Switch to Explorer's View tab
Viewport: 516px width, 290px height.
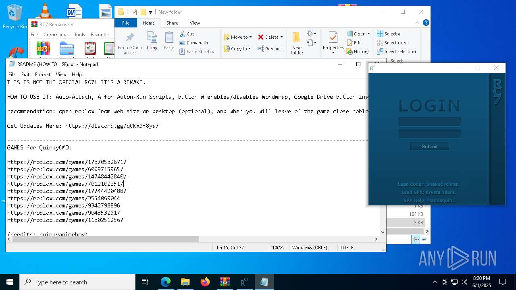click(195, 23)
